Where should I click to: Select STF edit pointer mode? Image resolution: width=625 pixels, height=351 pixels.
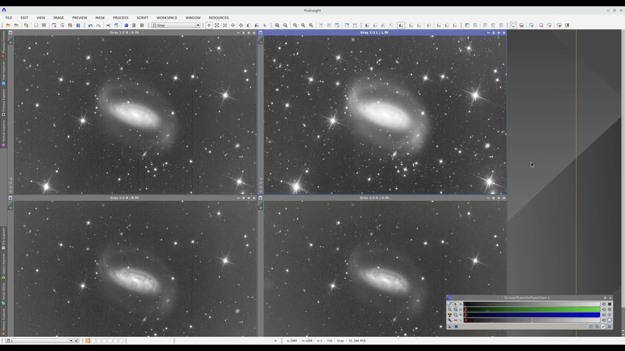[456, 304]
